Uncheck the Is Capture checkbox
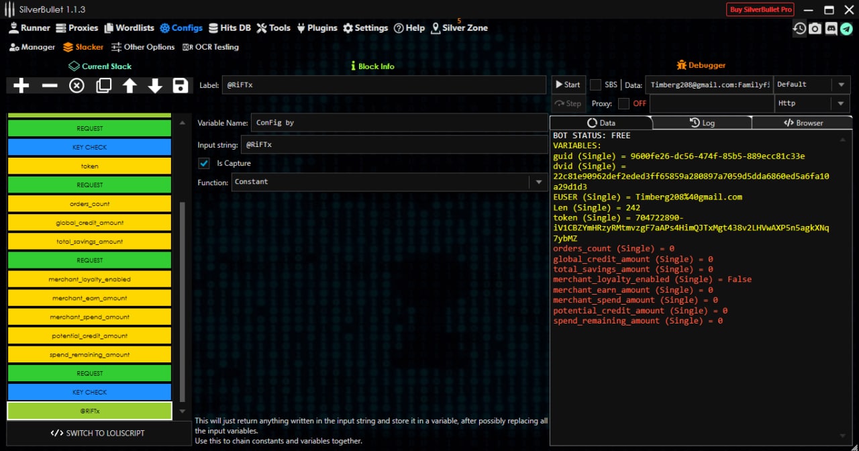The height and width of the screenshot is (451, 859). pyautogui.click(x=204, y=163)
